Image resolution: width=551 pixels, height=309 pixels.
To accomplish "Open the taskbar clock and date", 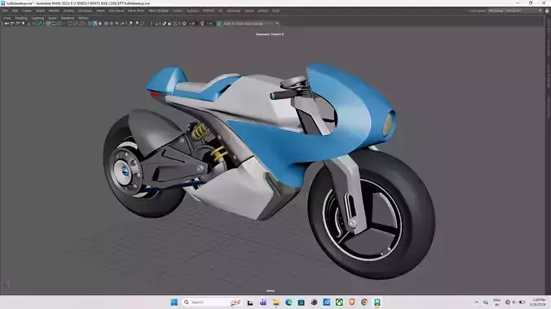I will point(538,302).
